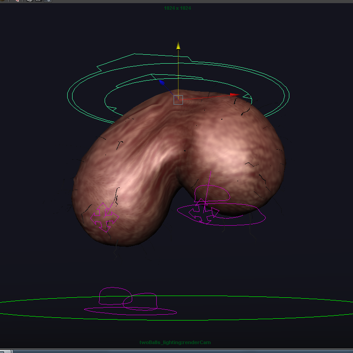
Task: Grab the blue Z-axis move arrow
Action: point(162,82)
